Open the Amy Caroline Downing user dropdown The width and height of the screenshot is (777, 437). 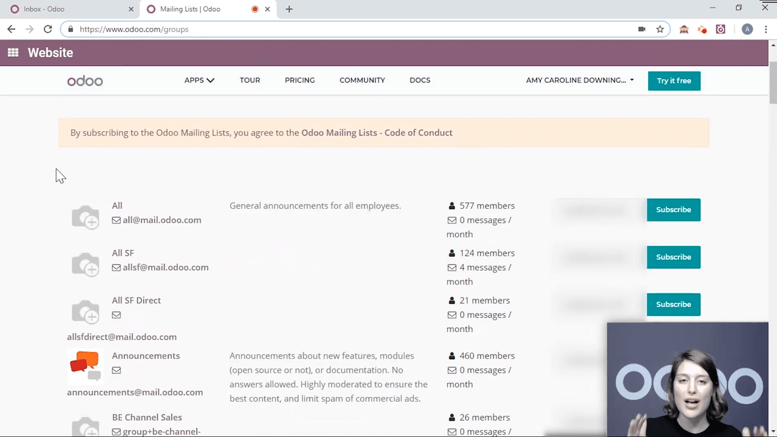(580, 80)
